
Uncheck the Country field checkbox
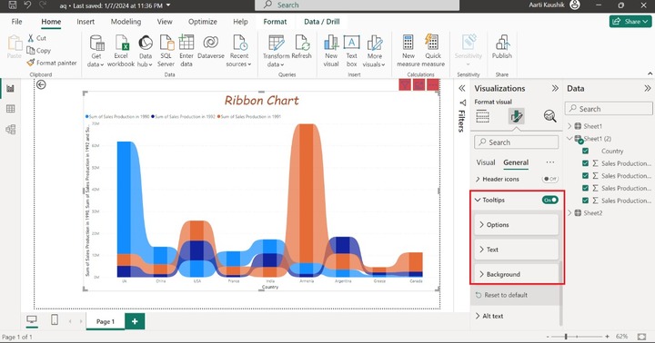pyautogui.click(x=585, y=151)
